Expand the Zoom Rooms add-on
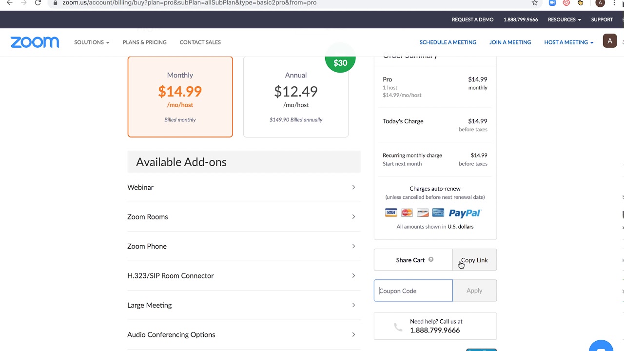 241,217
